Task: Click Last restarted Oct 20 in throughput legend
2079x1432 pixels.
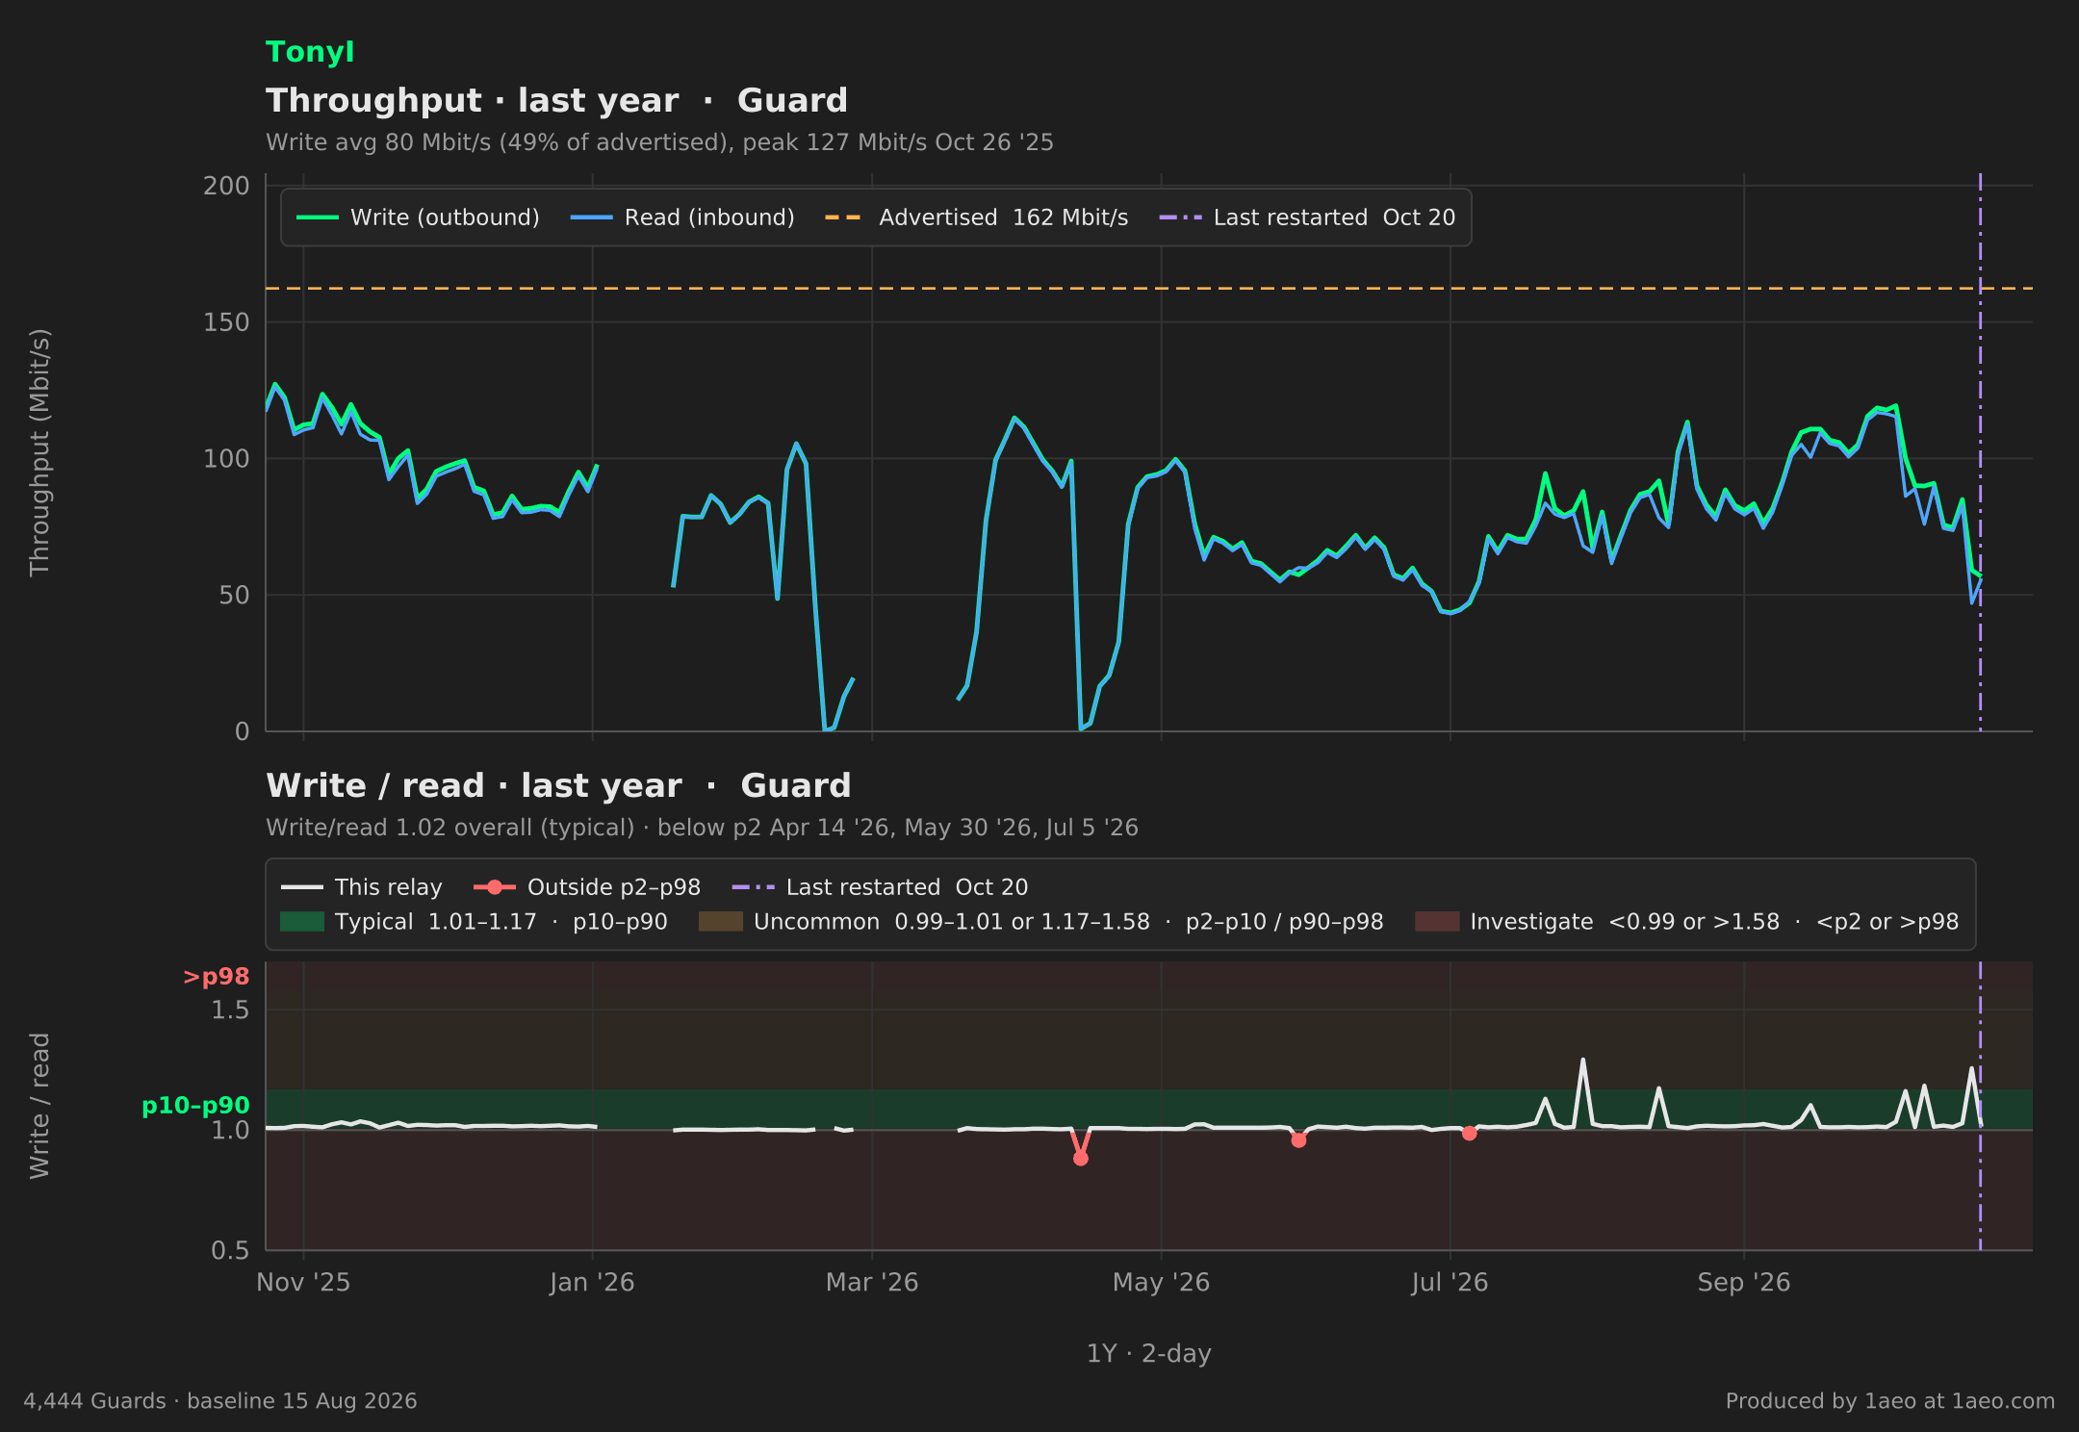Action: (1307, 217)
